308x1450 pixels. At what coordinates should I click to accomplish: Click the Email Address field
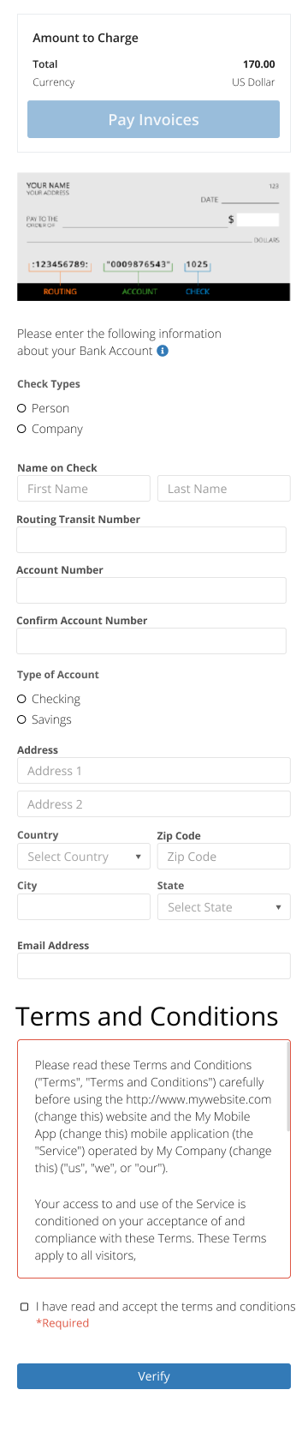coord(154,966)
